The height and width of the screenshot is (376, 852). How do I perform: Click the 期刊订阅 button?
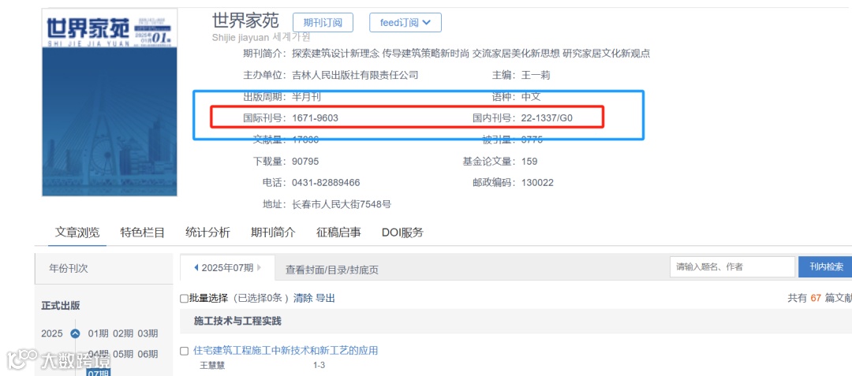[x=323, y=22]
